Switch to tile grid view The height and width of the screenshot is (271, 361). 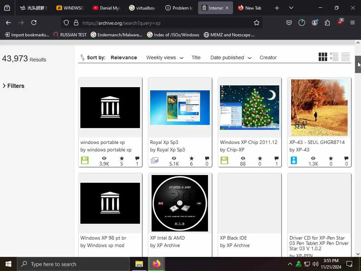pyautogui.click(x=323, y=57)
